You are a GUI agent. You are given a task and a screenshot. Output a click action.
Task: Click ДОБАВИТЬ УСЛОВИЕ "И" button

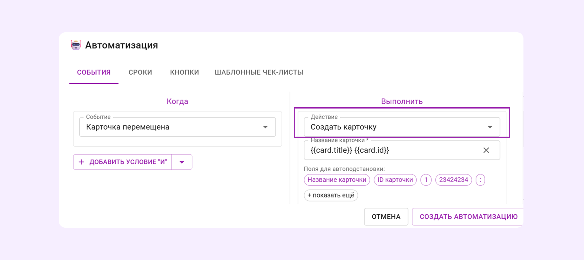click(122, 162)
